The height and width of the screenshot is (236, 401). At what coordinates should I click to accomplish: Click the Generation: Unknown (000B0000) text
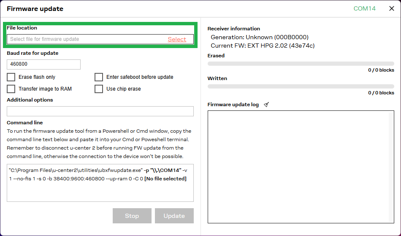pyautogui.click(x=260, y=37)
